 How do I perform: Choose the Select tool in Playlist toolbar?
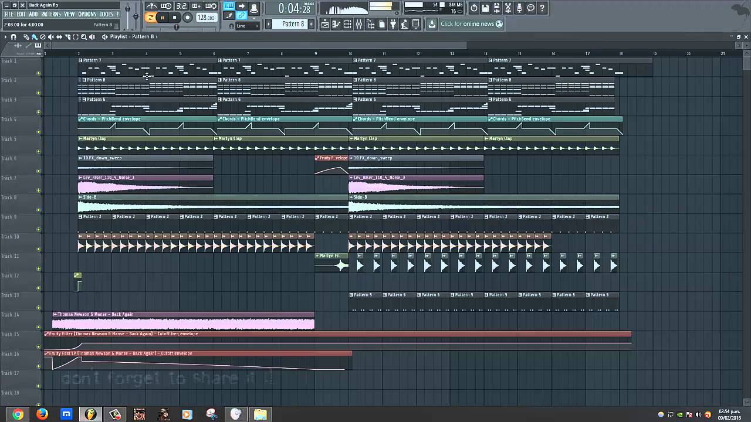pos(76,37)
